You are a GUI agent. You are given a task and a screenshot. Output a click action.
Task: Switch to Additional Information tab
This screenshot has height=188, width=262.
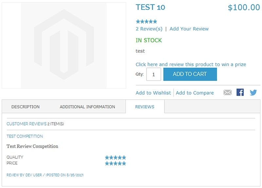87,107
